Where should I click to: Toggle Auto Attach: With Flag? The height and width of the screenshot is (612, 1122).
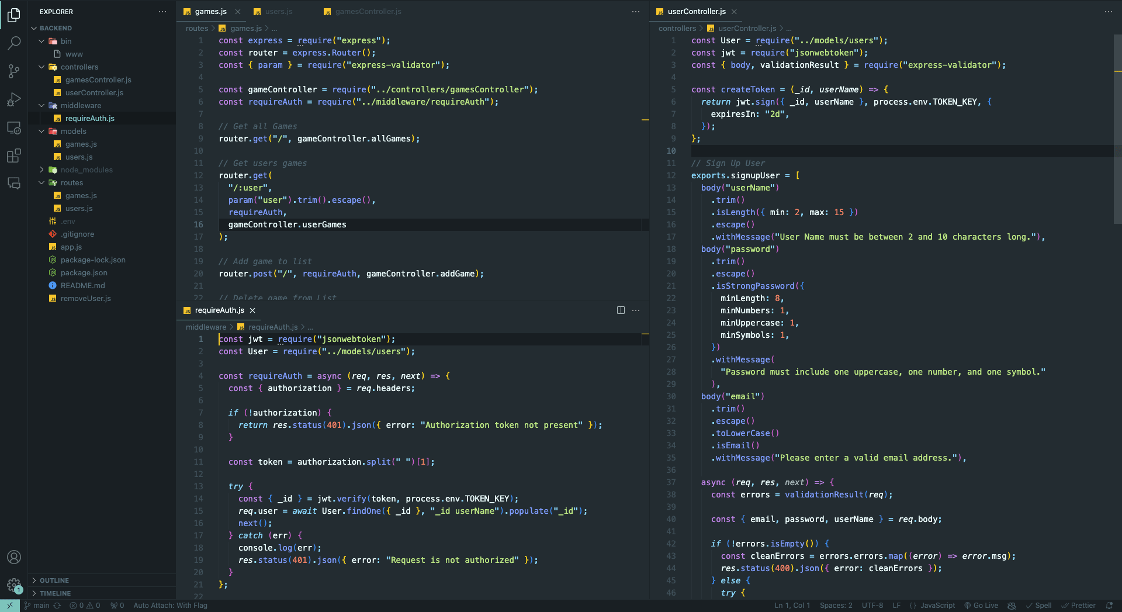[x=170, y=606]
